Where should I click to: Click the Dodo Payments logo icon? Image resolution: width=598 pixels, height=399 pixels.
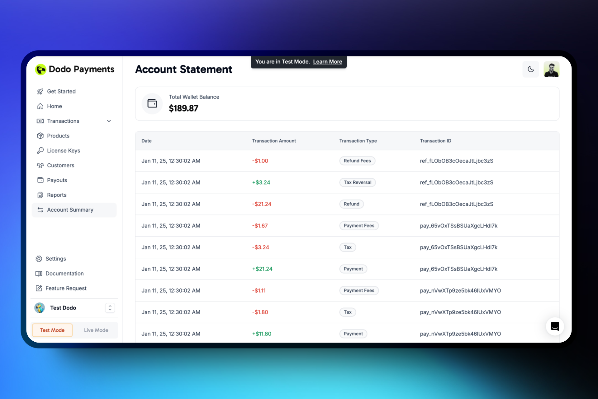tap(41, 69)
